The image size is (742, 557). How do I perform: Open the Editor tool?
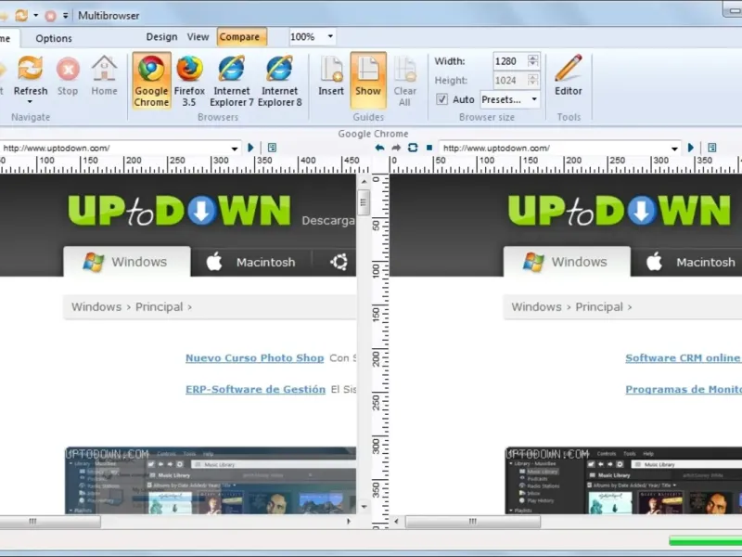tap(569, 76)
